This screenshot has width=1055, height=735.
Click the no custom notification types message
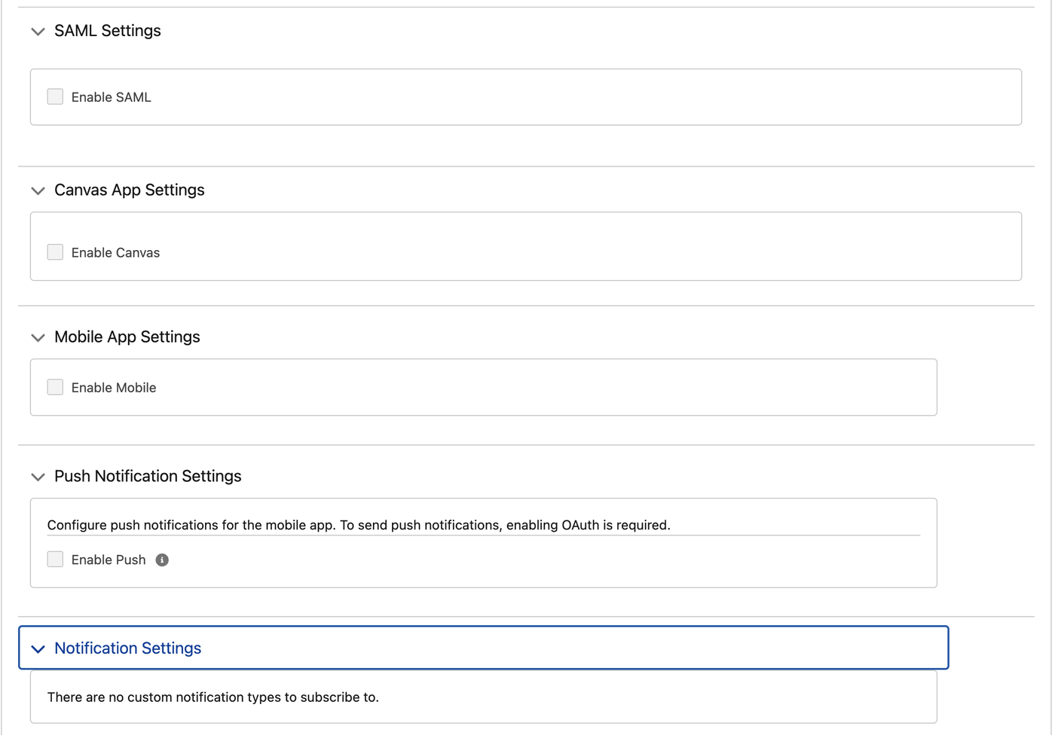click(x=213, y=697)
